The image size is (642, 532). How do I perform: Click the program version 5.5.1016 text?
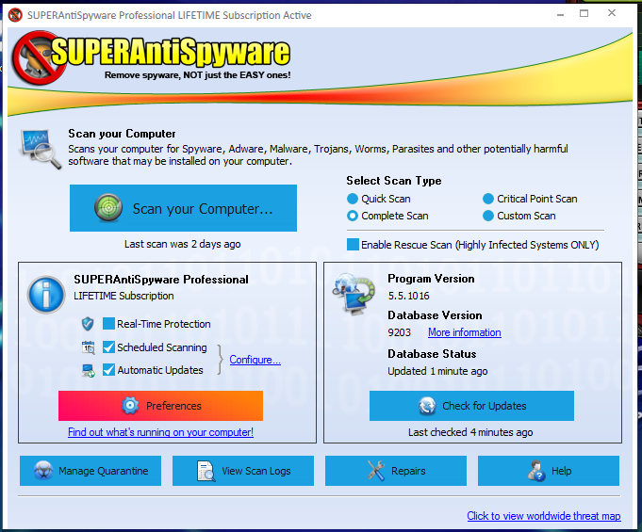click(x=408, y=296)
